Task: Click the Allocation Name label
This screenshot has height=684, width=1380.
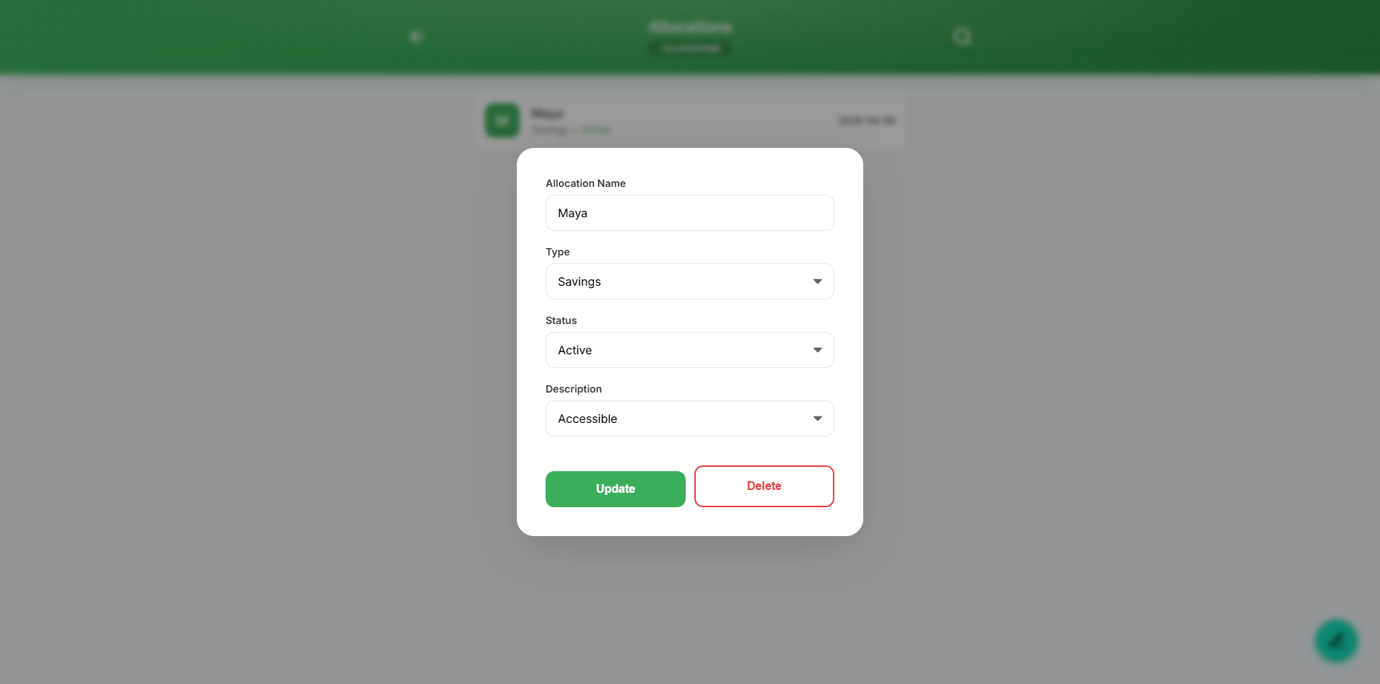Action: click(x=585, y=183)
